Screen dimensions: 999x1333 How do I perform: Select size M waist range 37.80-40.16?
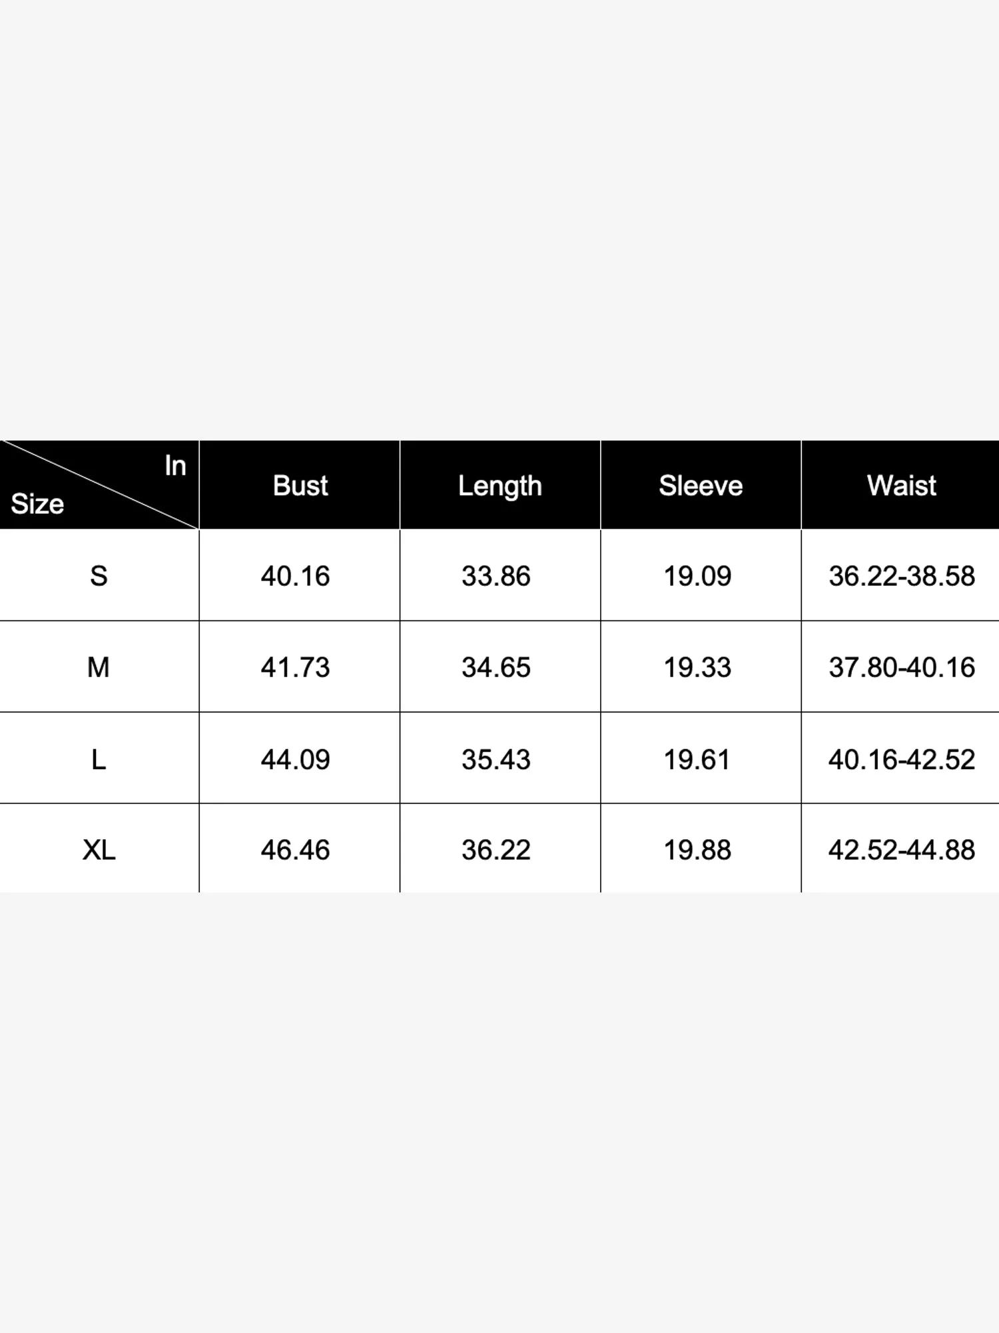pyautogui.click(x=902, y=667)
